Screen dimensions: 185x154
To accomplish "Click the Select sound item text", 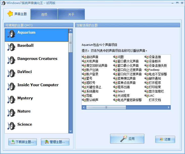I will (x=121, y=91).
